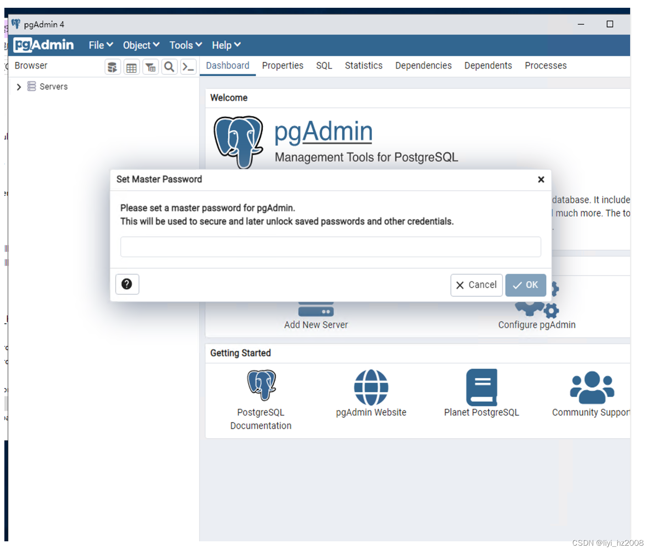Maximize the pgAdmin 4 window
The width and height of the screenshot is (651, 552).
(x=610, y=24)
